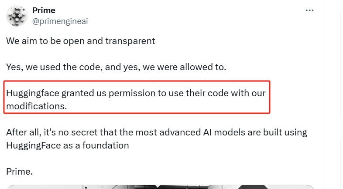Click the 'Prime.' signature line
Viewport: 343px width, 189px height.
(20, 172)
